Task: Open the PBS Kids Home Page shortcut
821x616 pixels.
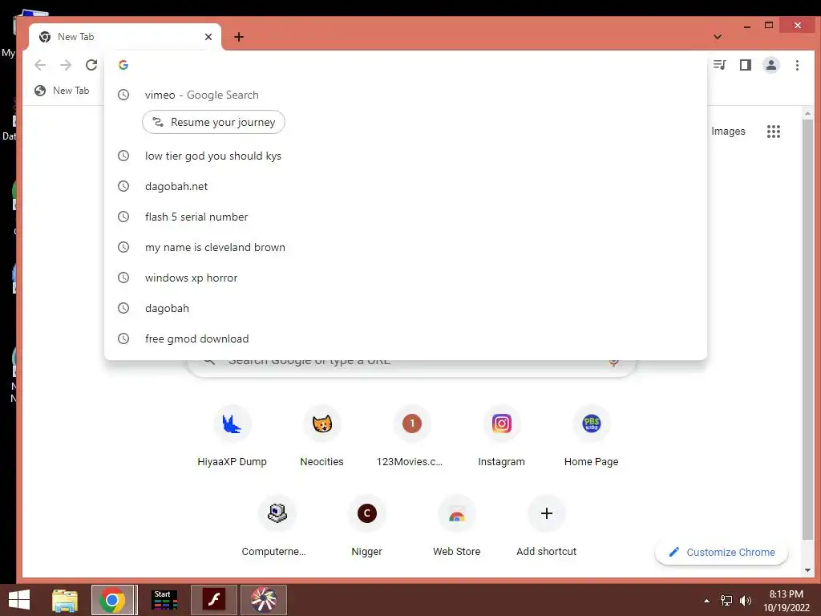Action: pos(591,436)
